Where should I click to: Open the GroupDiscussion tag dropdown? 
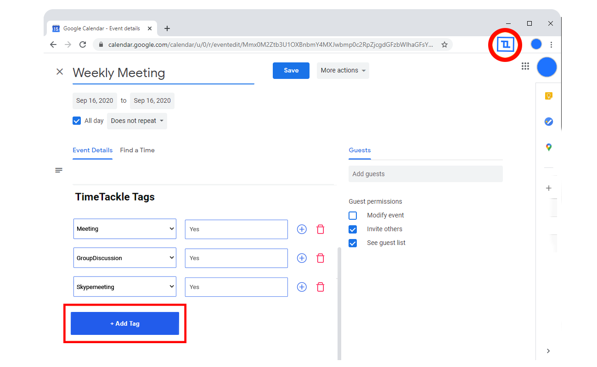124,258
